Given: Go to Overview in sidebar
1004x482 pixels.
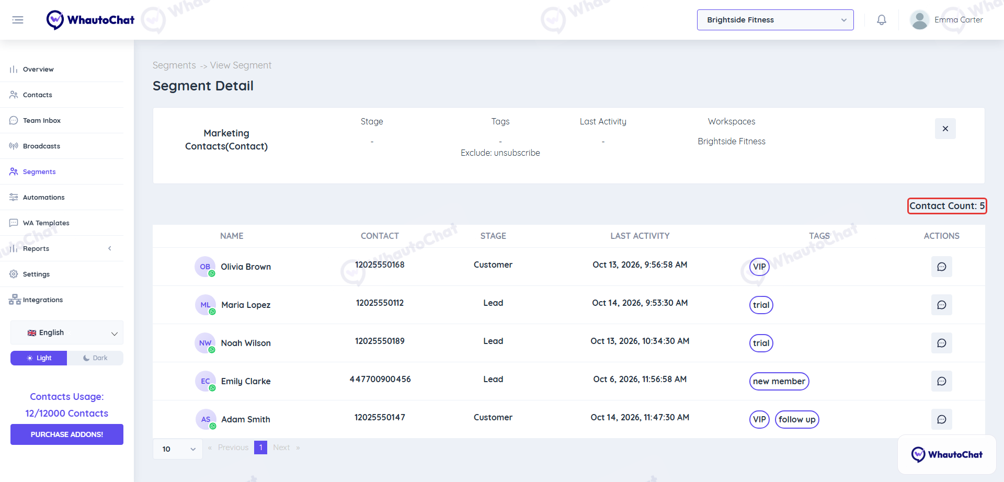Looking at the screenshot, I should coord(62,69).
